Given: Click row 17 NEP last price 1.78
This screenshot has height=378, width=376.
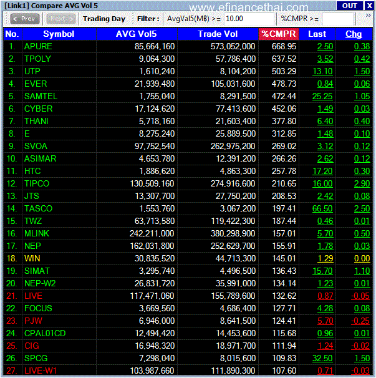Looking at the screenshot, I should pyautogui.click(x=325, y=246).
